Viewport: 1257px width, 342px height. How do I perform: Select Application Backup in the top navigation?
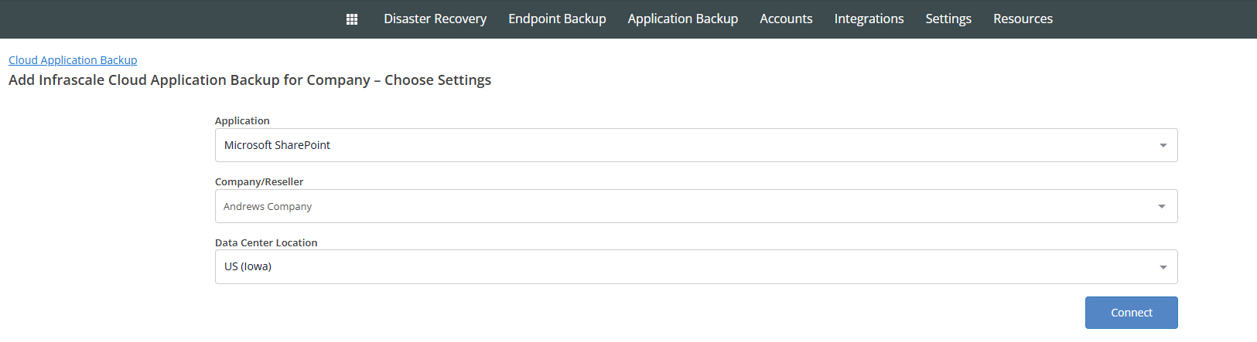(x=682, y=19)
